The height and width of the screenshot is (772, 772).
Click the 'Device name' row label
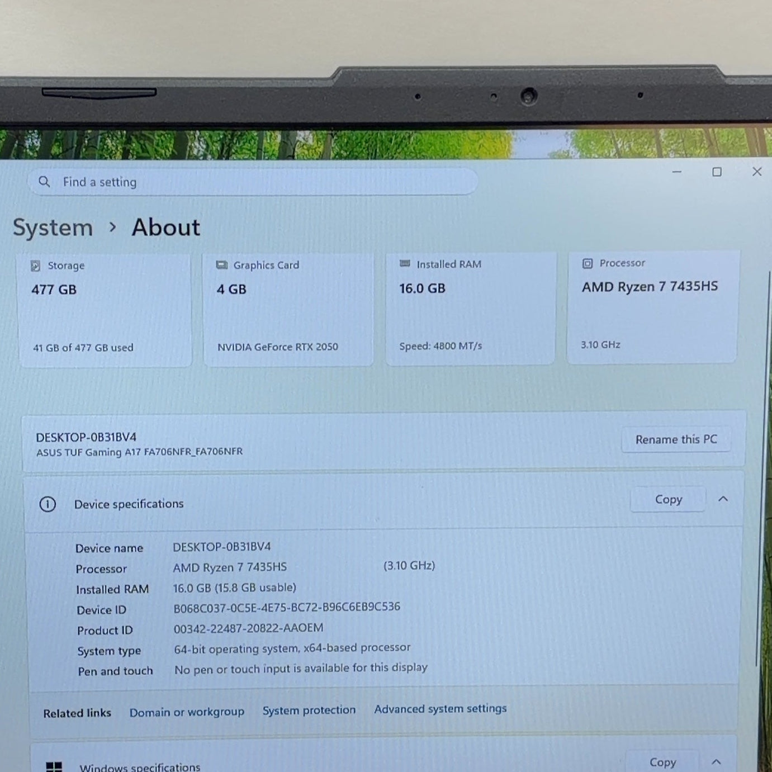point(110,548)
